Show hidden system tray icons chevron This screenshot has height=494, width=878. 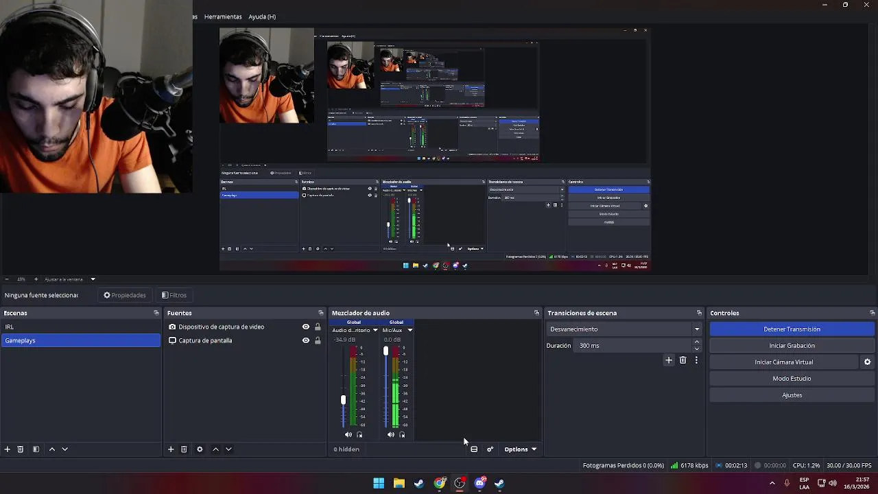772,483
